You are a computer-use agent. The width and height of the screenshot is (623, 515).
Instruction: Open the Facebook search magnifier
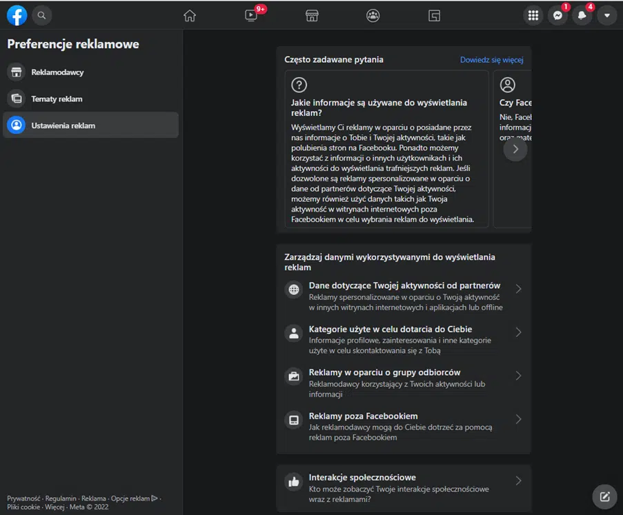click(41, 15)
